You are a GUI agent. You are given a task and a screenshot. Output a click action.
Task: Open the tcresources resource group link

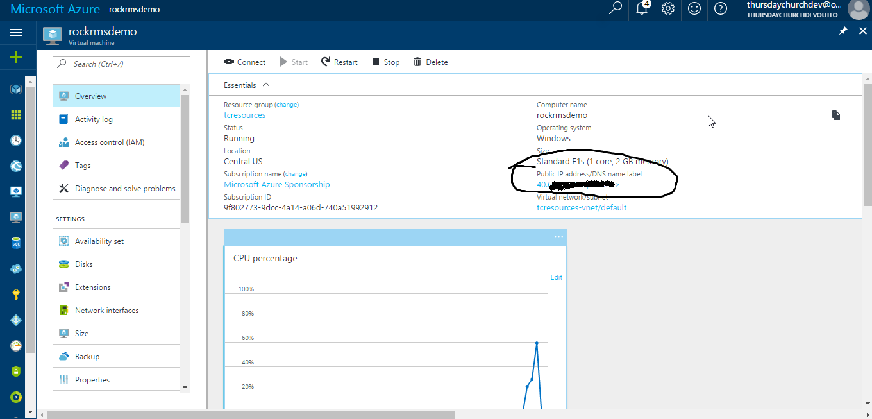click(244, 115)
